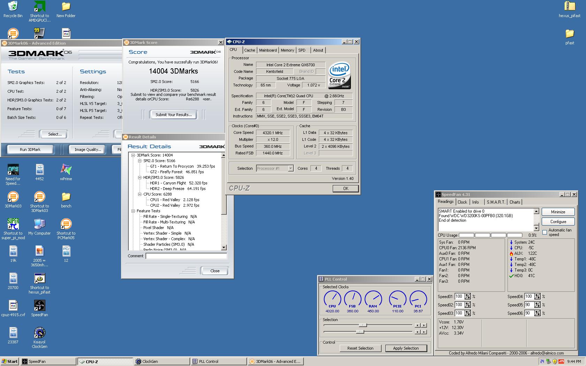Collapse the 3DMark Score: 14004 tree node

(x=133, y=155)
